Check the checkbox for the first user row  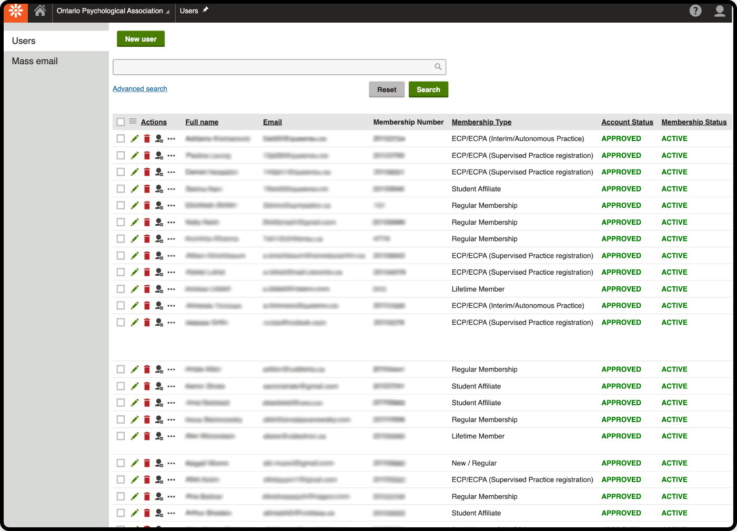pos(120,138)
